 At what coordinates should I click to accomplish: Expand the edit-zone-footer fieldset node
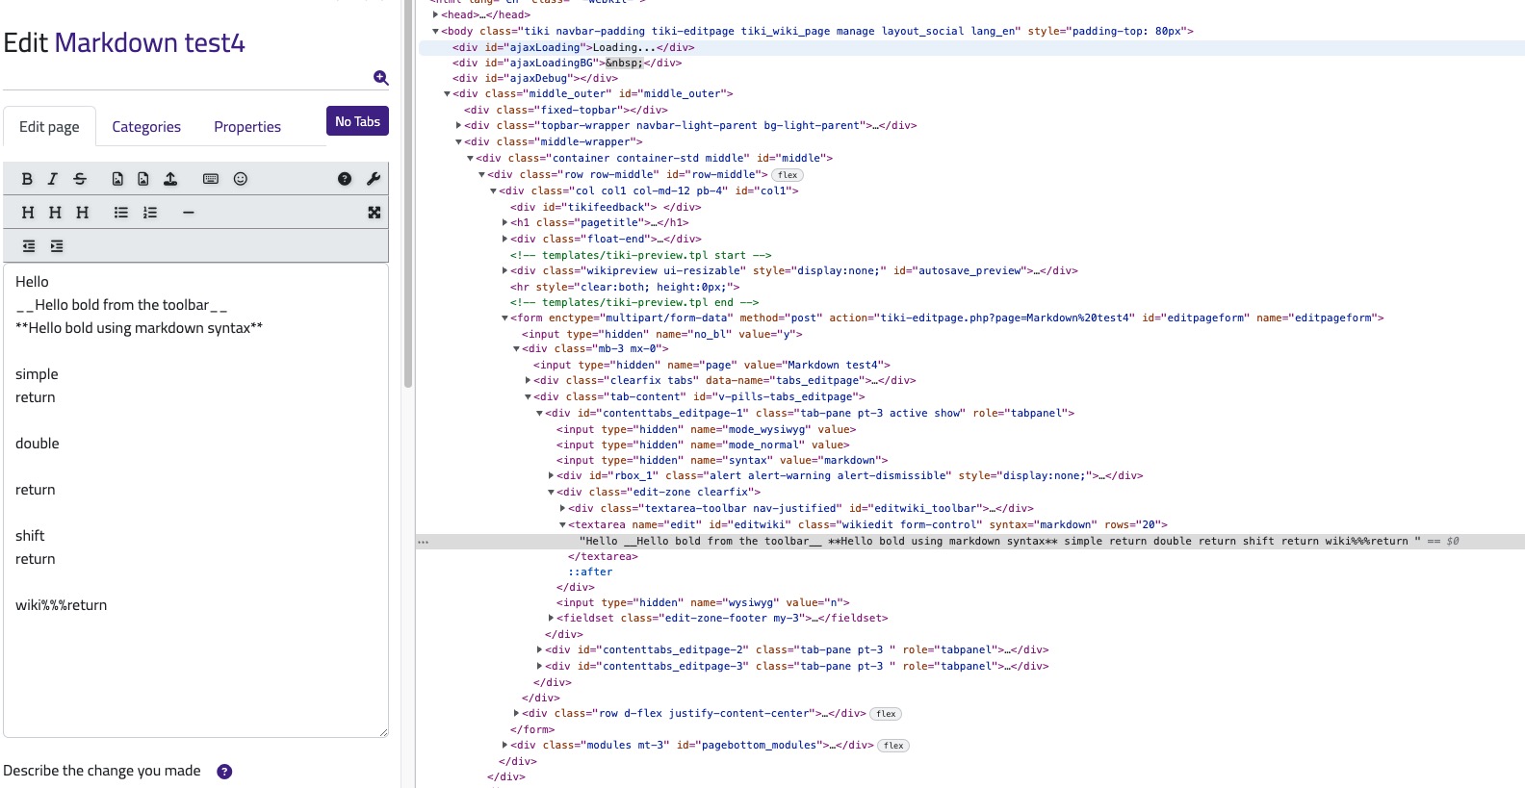[x=551, y=618]
